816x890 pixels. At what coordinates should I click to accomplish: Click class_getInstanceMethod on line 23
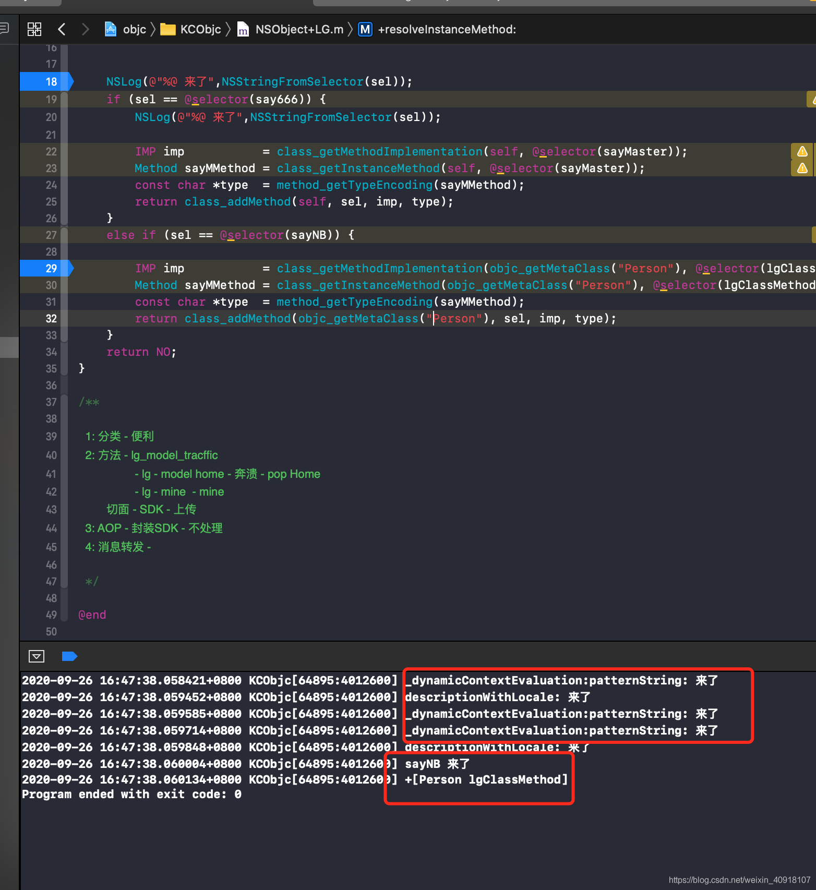358,168
